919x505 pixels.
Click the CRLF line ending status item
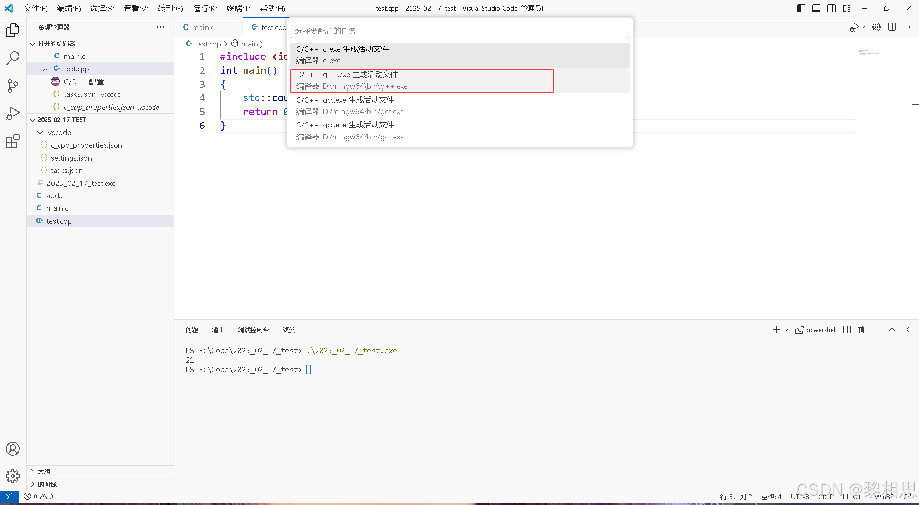point(825,497)
